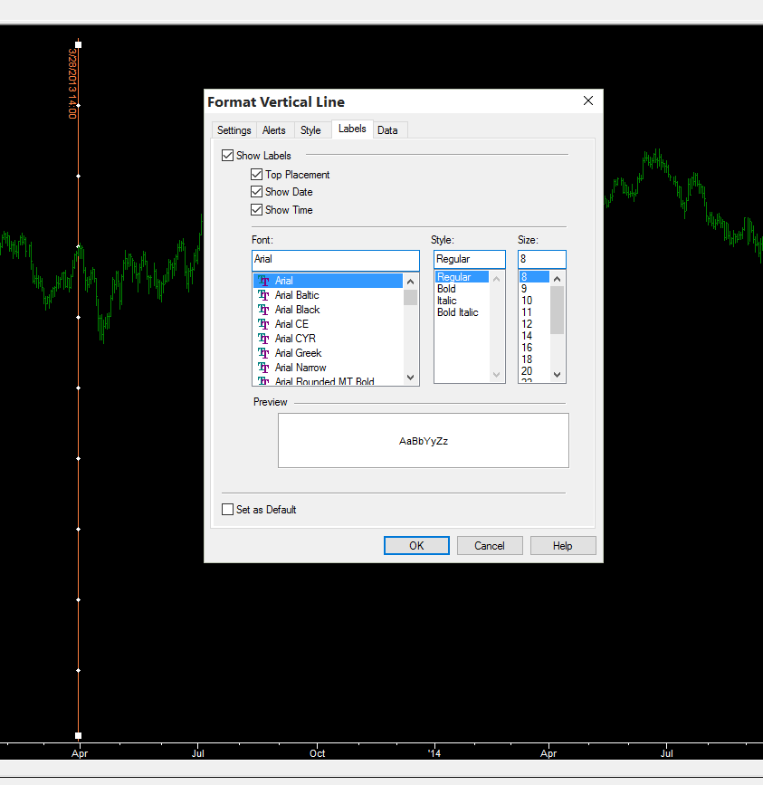Click TrueType icon beside Arial Baltic
The width and height of the screenshot is (763, 785).
(x=263, y=295)
